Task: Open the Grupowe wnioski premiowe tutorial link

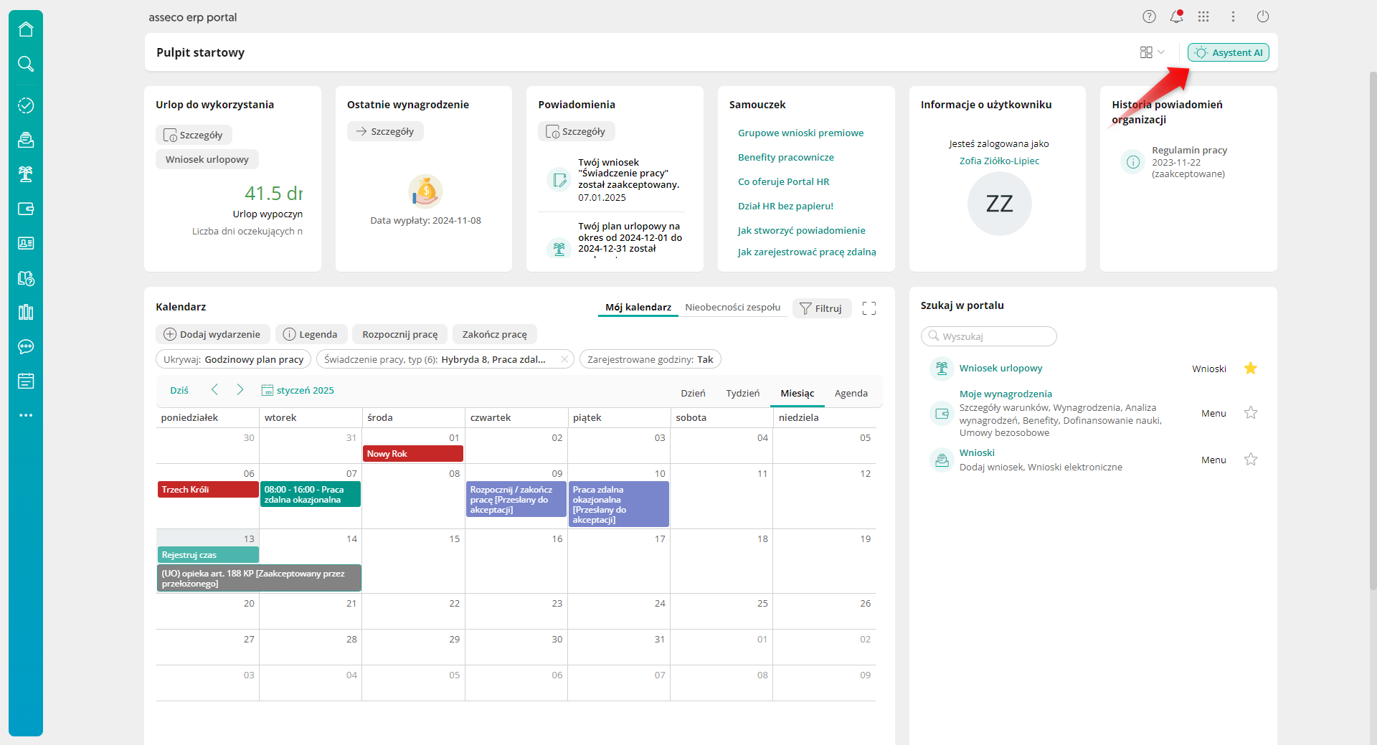Action: tap(800, 133)
